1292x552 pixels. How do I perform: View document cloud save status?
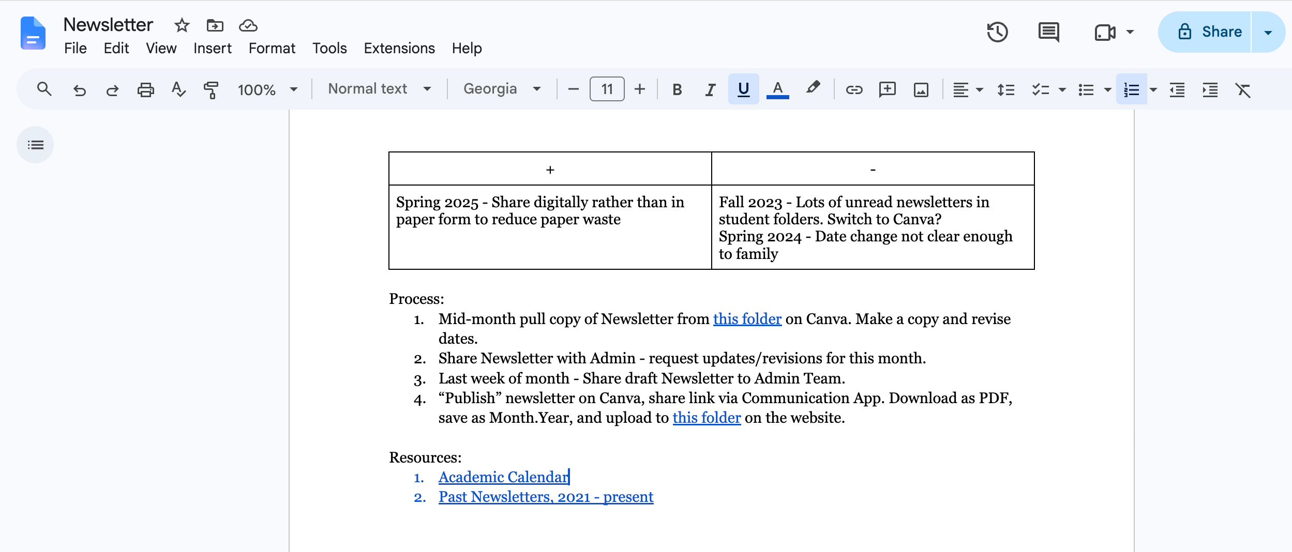[x=248, y=25]
